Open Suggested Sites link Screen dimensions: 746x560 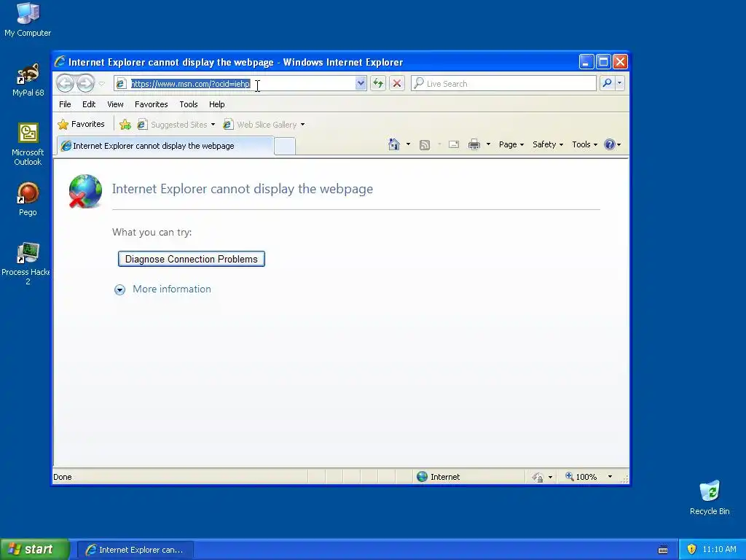tap(176, 125)
